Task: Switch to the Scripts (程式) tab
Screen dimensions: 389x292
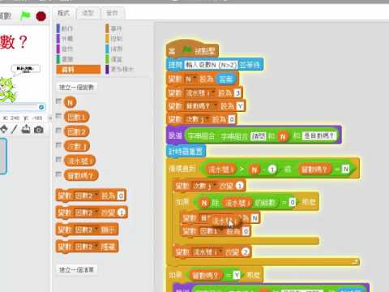Action: pos(64,13)
